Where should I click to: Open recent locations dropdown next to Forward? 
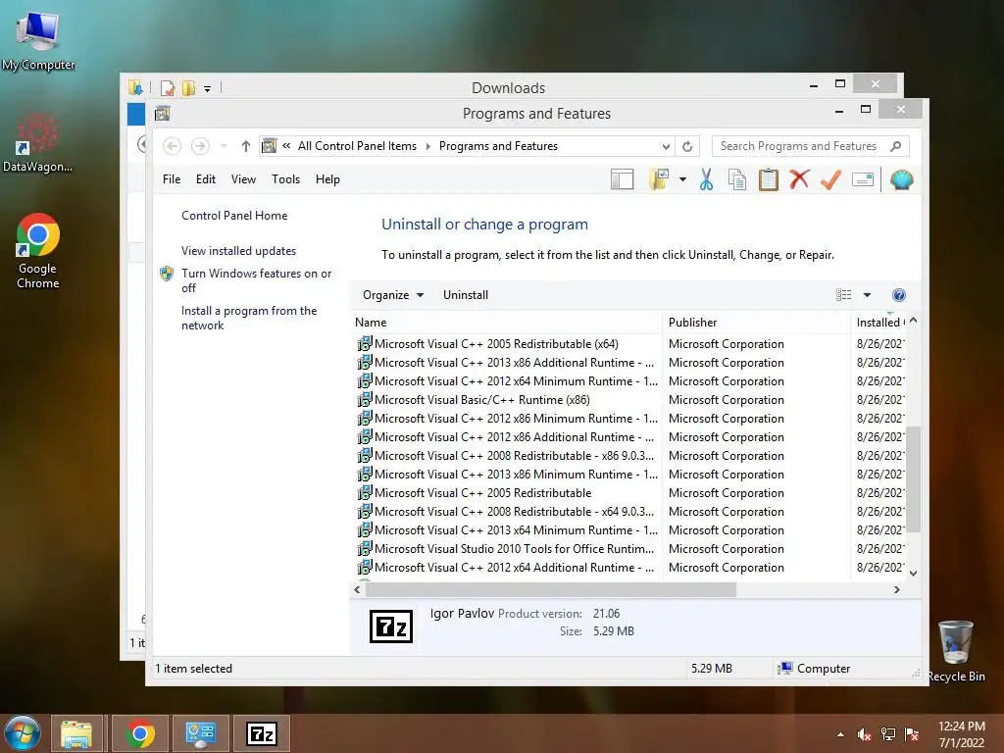click(x=224, y=146)
